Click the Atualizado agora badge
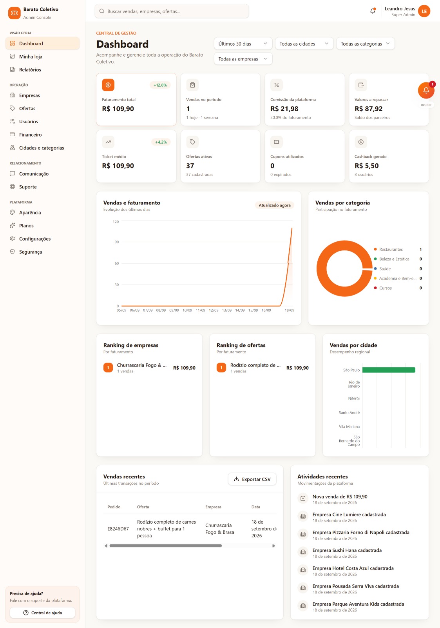The image size is (440, 628). tap(275, 205)
